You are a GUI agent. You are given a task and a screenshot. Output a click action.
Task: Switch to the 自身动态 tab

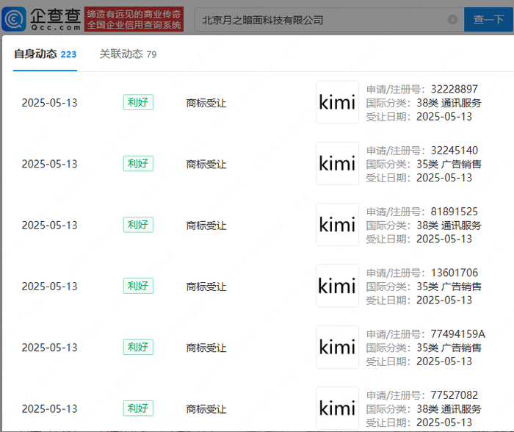pyautogui.click(x=45, y=54)
